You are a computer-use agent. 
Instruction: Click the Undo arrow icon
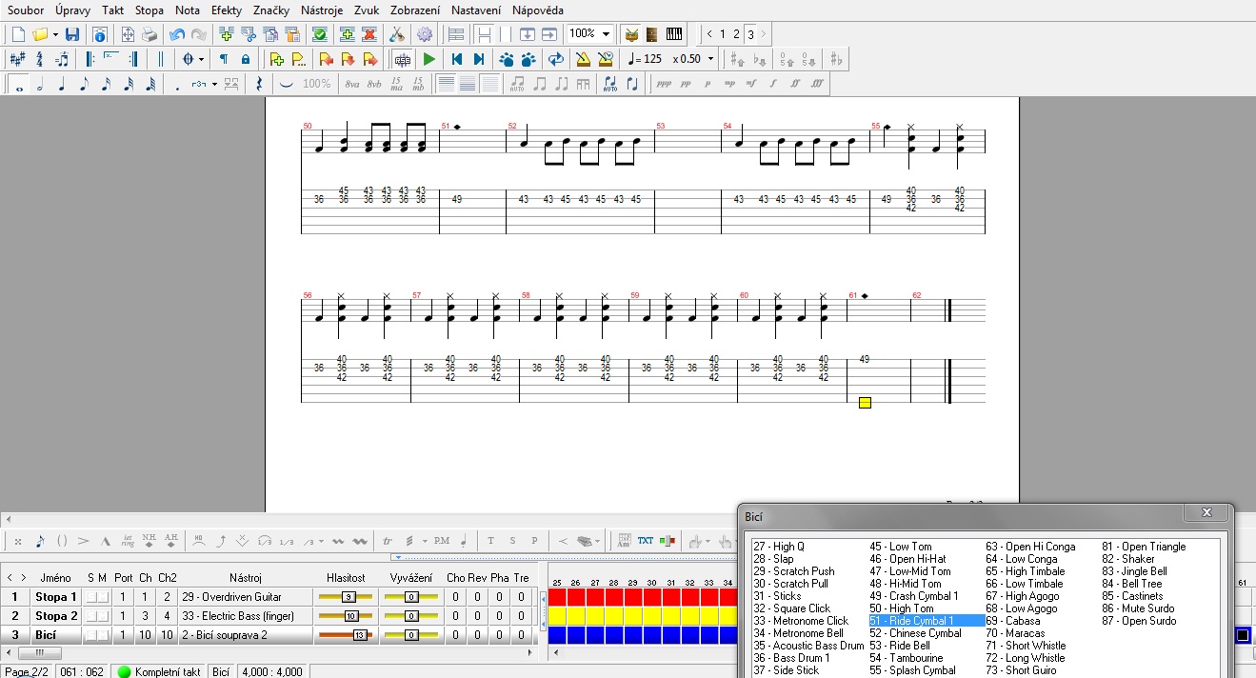[176, 34]
